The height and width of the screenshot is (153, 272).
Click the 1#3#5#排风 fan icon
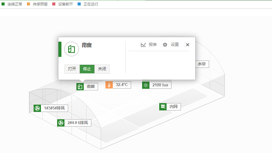[37, 108]
